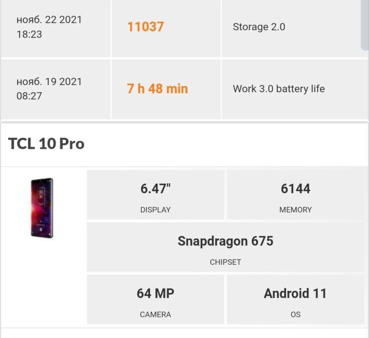
Task: Tap the 6144 memory value
Action: point(295,189)
